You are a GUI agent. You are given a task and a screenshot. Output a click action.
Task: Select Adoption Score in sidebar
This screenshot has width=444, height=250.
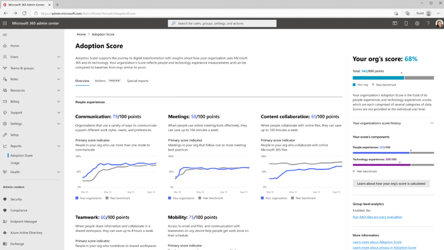pyautogui.click(x=21, y=156)
